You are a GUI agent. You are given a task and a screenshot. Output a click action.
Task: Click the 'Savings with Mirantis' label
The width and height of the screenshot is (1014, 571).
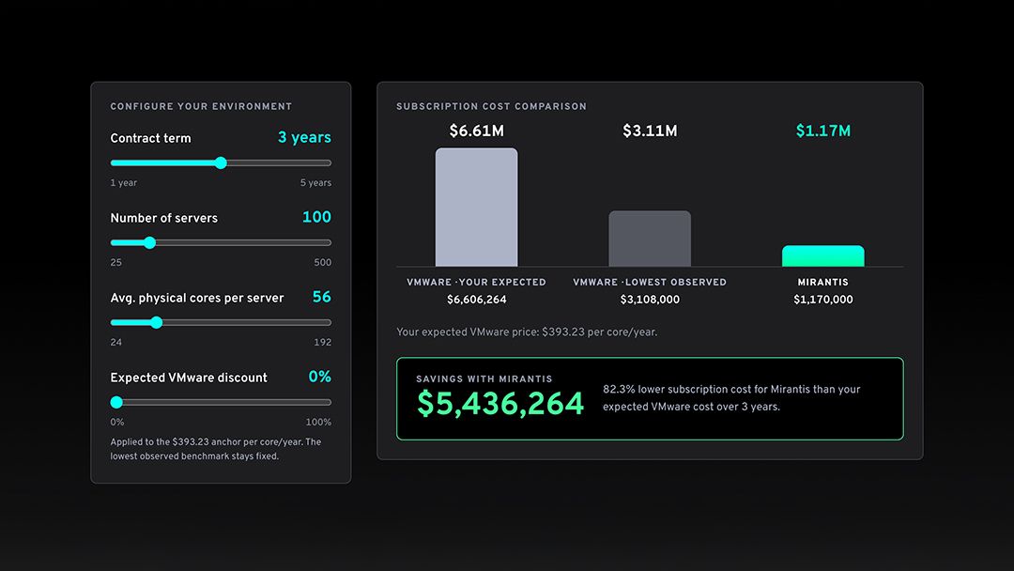click(x=484, y=378)
